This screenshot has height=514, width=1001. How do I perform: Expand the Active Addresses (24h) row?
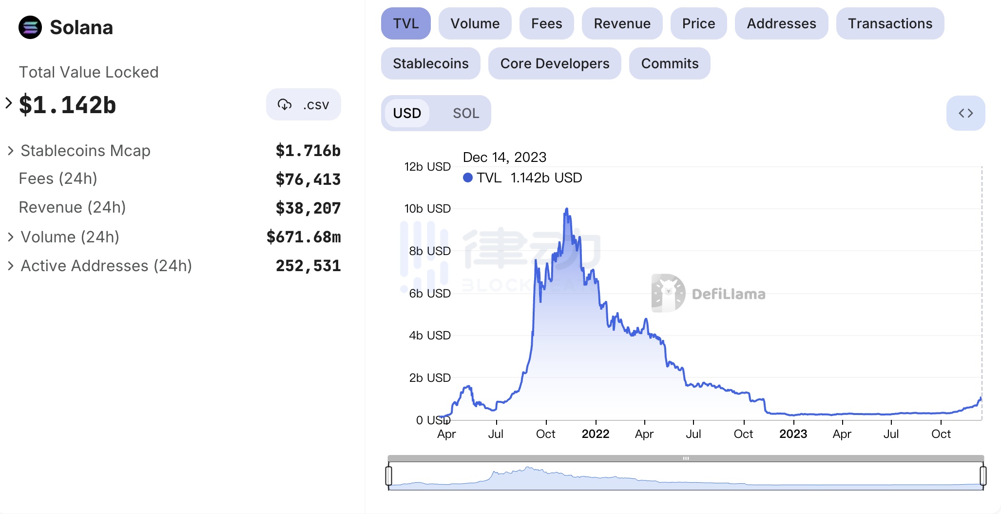pos(10,266)
